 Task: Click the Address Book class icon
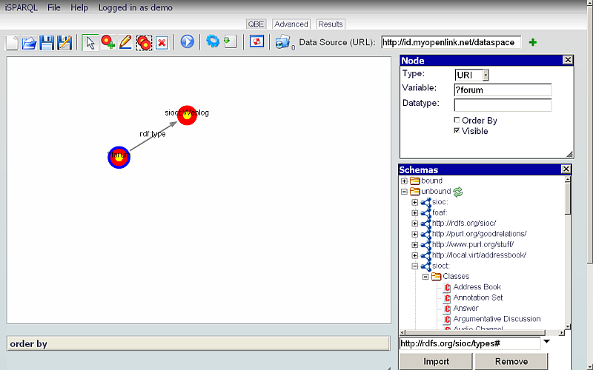[x=447, y=287]
